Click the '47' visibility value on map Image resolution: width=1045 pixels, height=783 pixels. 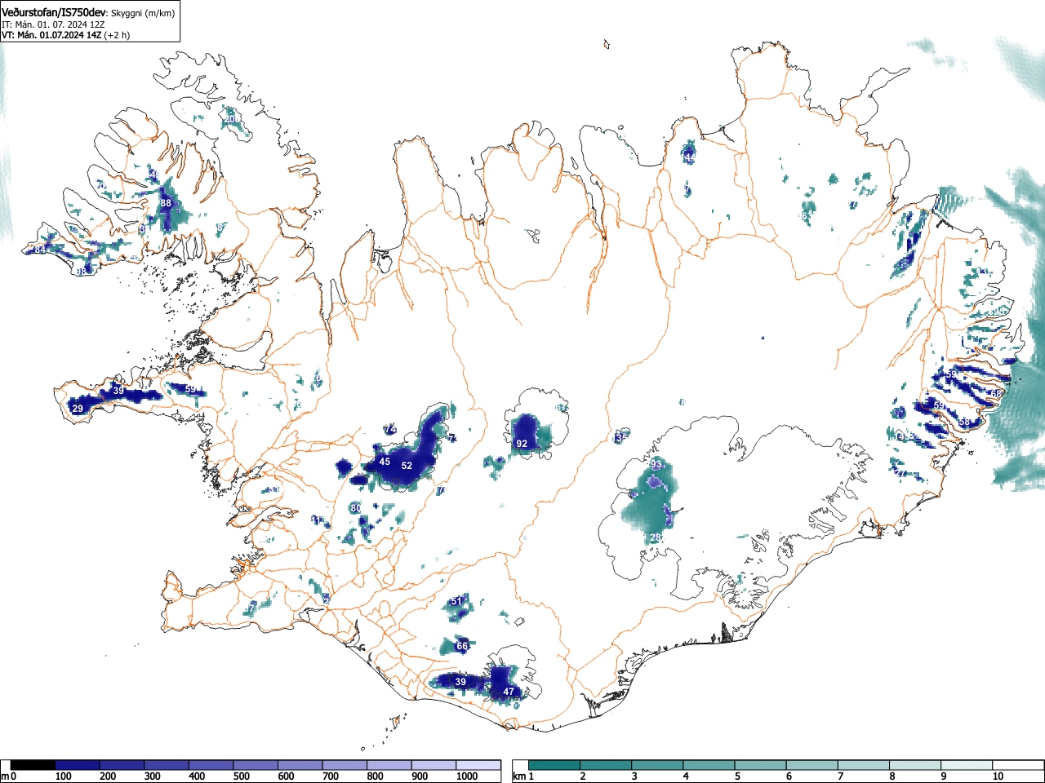509,692
